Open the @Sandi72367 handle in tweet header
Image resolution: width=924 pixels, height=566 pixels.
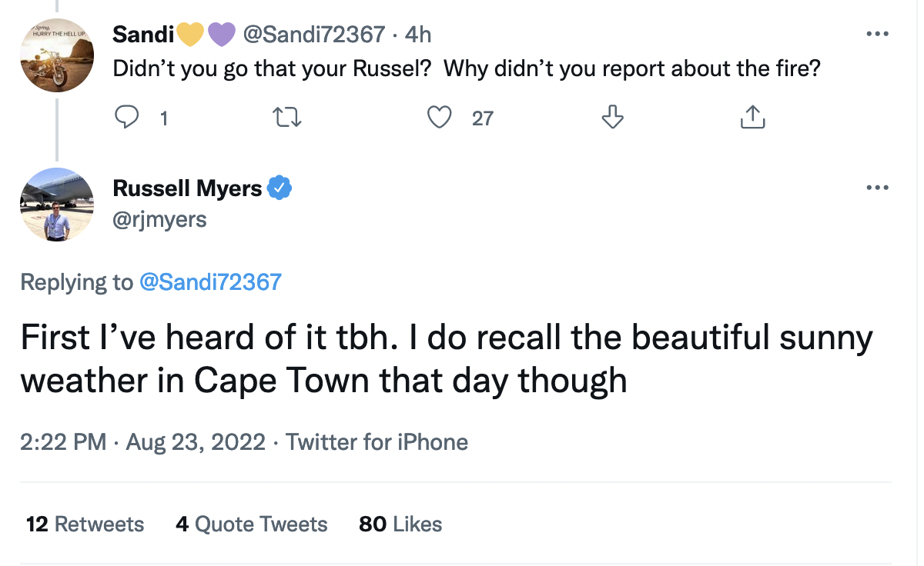click(313, 35)
